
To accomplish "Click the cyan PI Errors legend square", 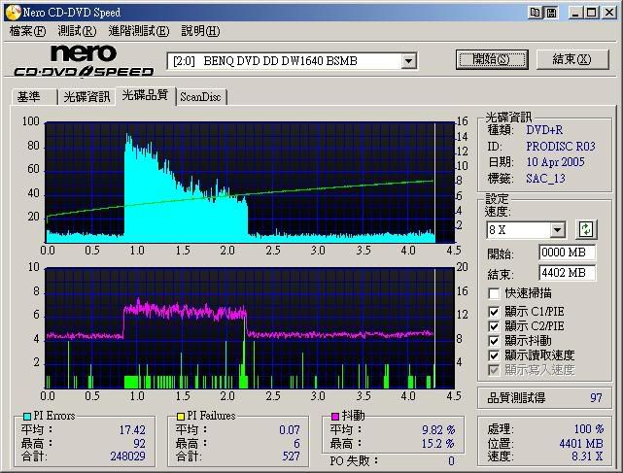I will pos(27,417).
